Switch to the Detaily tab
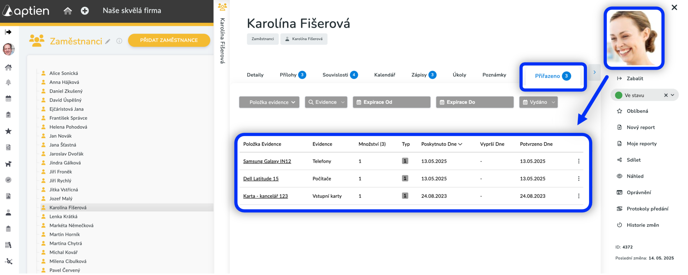 coord(255,75)
